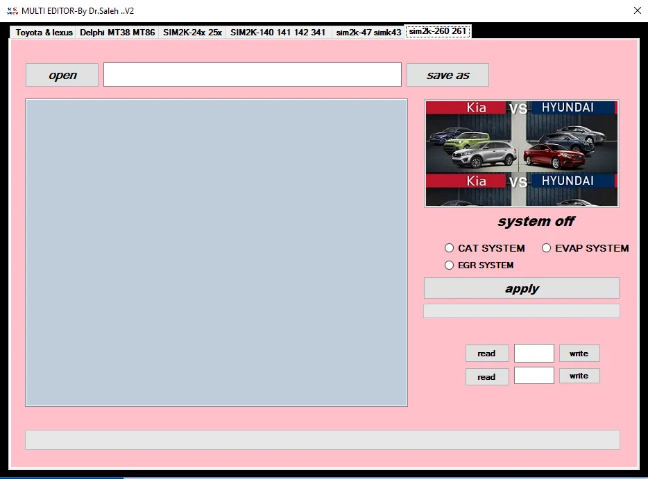Click the lower read button
This screenshot has width=648, height=479.
(x=487, y=376)
